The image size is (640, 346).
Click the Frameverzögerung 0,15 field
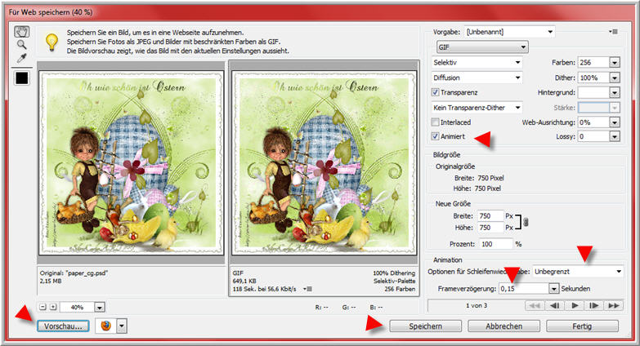[524, 289]
